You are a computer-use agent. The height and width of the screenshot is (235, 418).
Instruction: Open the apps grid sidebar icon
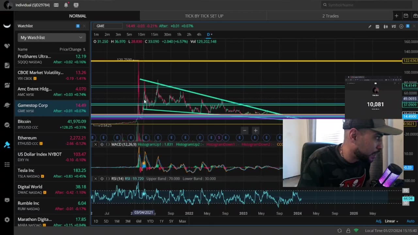click(x=7, y=164)
